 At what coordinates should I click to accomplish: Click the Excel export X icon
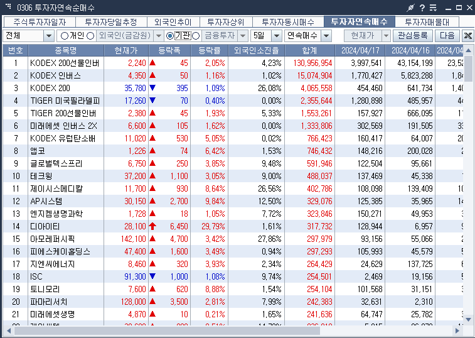pos(467,36)
